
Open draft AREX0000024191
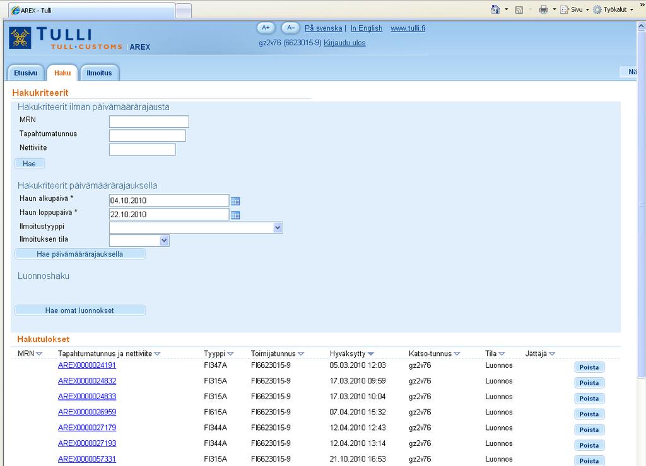(87, 365)
